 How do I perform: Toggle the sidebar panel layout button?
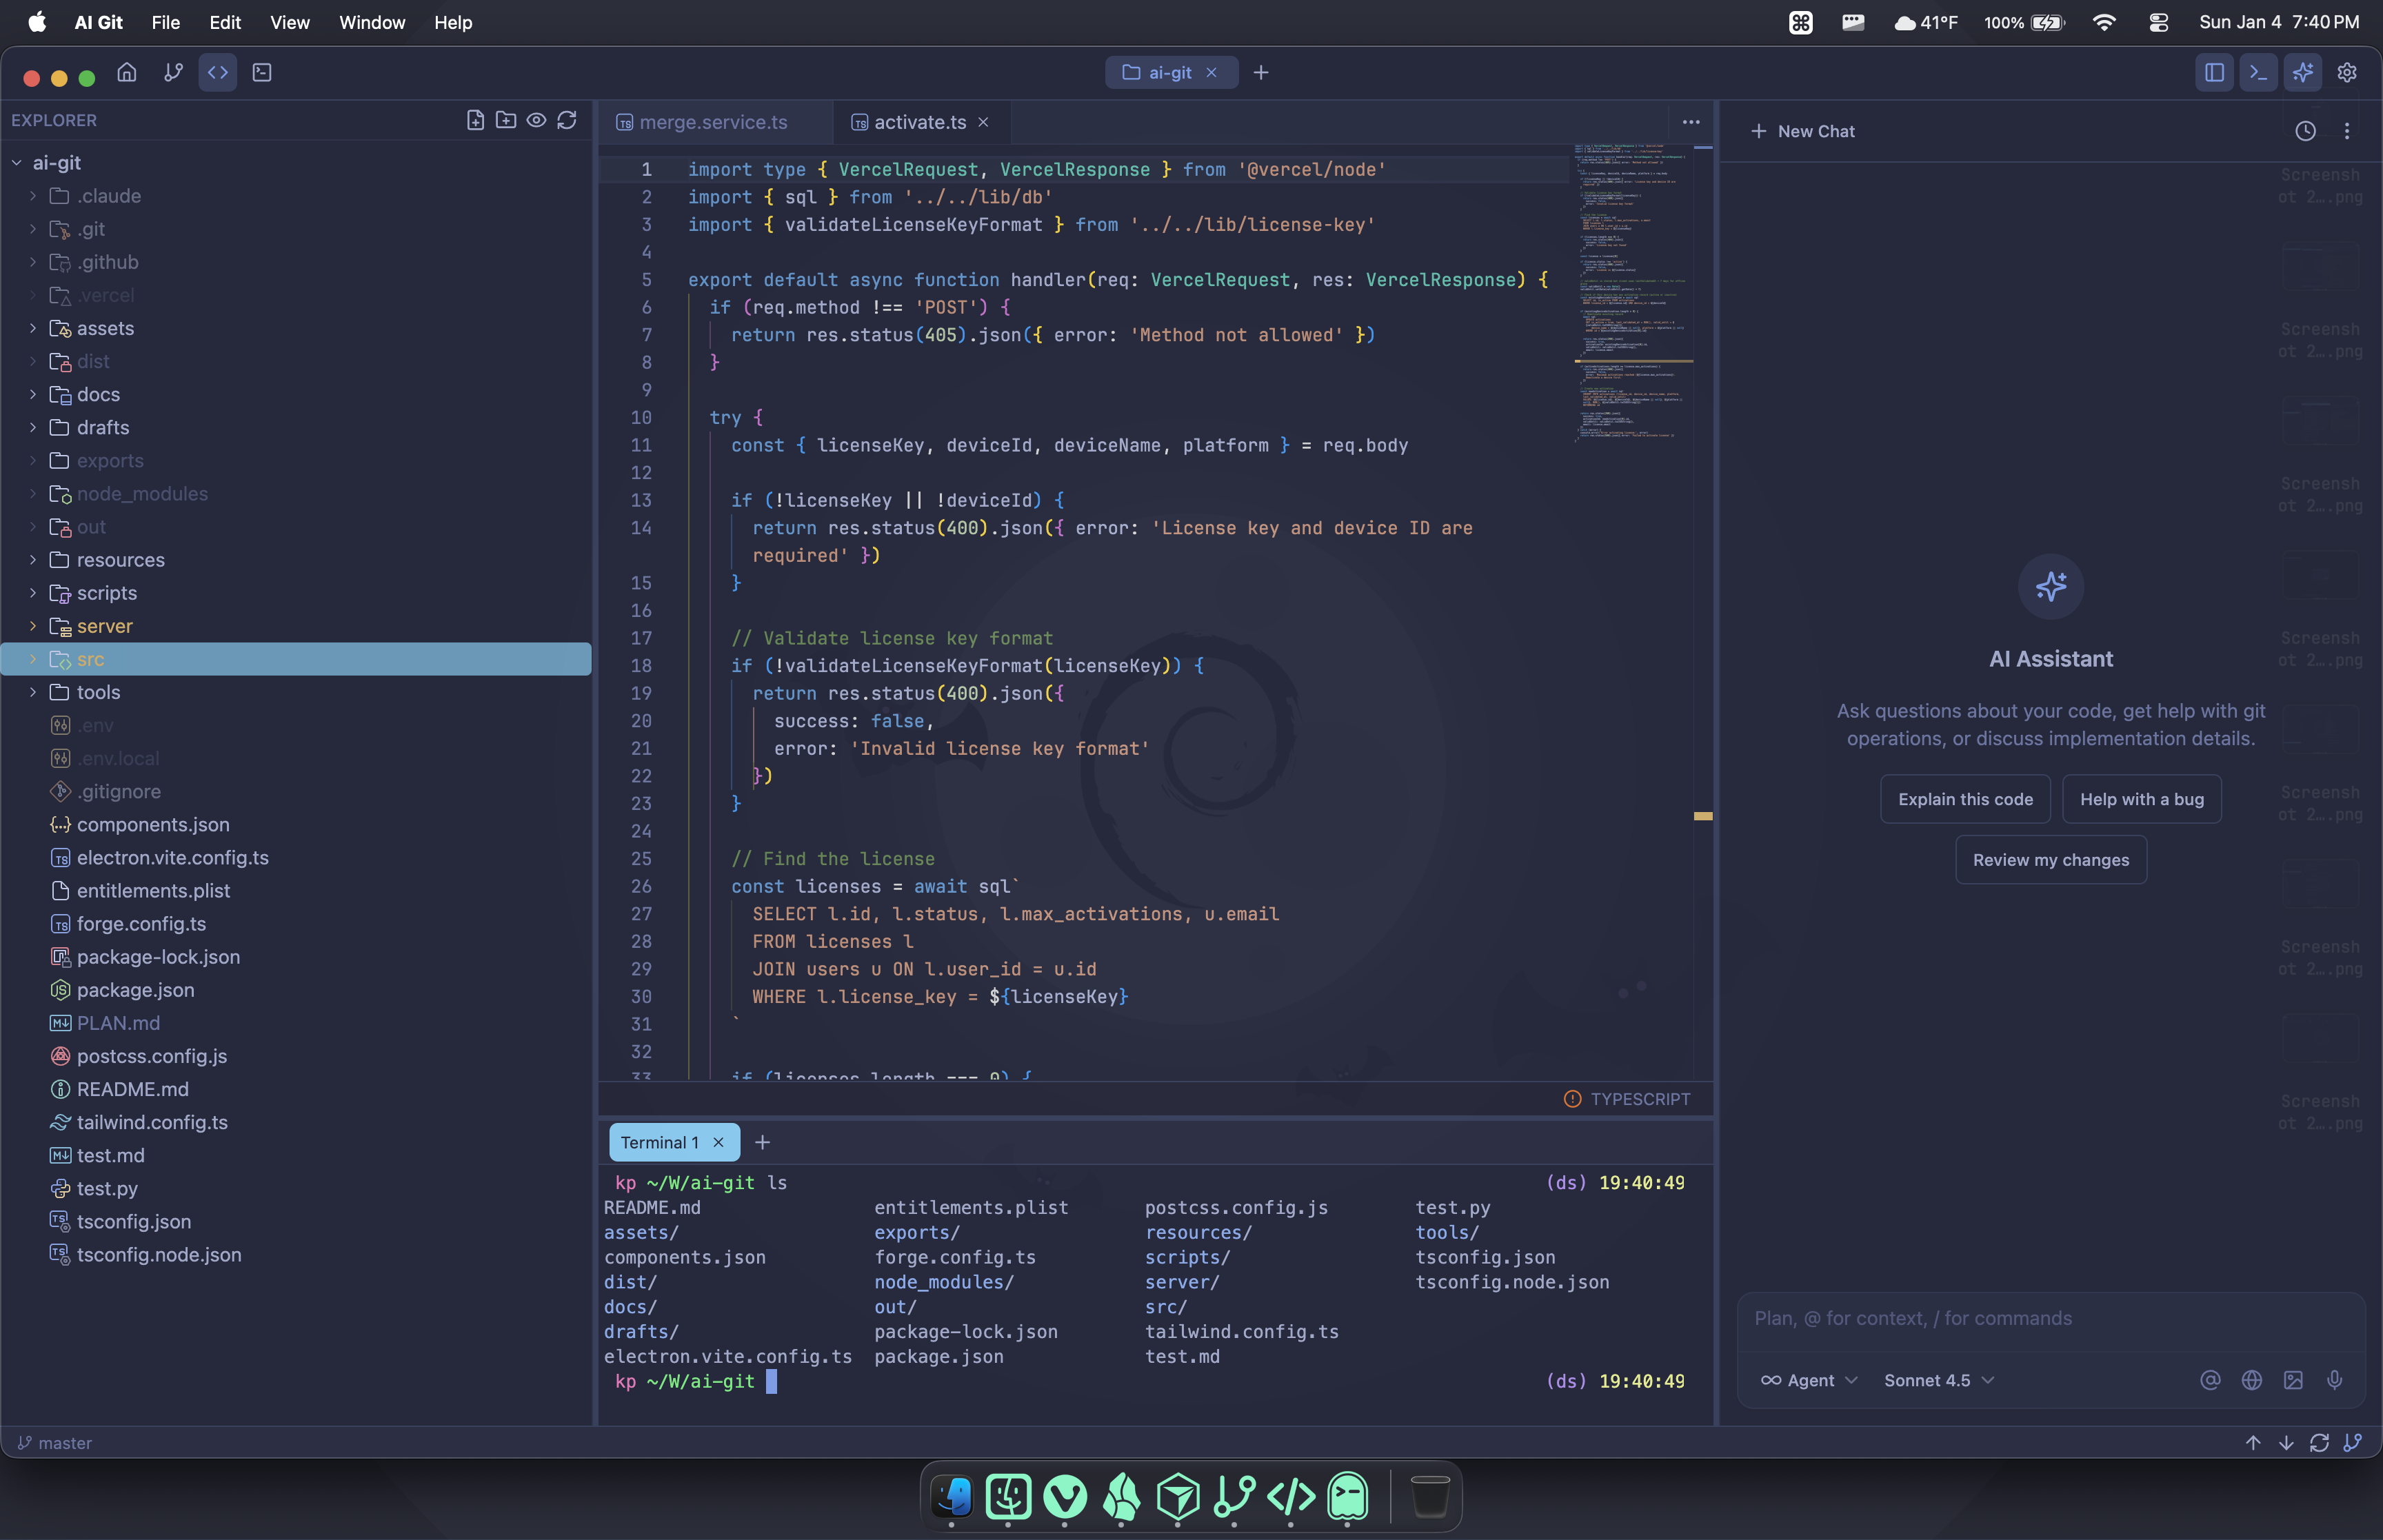click(x=2214, y=72)
